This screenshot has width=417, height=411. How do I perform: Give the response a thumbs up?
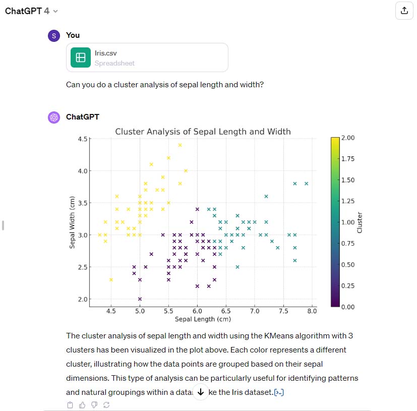click(x=82, y=404)
